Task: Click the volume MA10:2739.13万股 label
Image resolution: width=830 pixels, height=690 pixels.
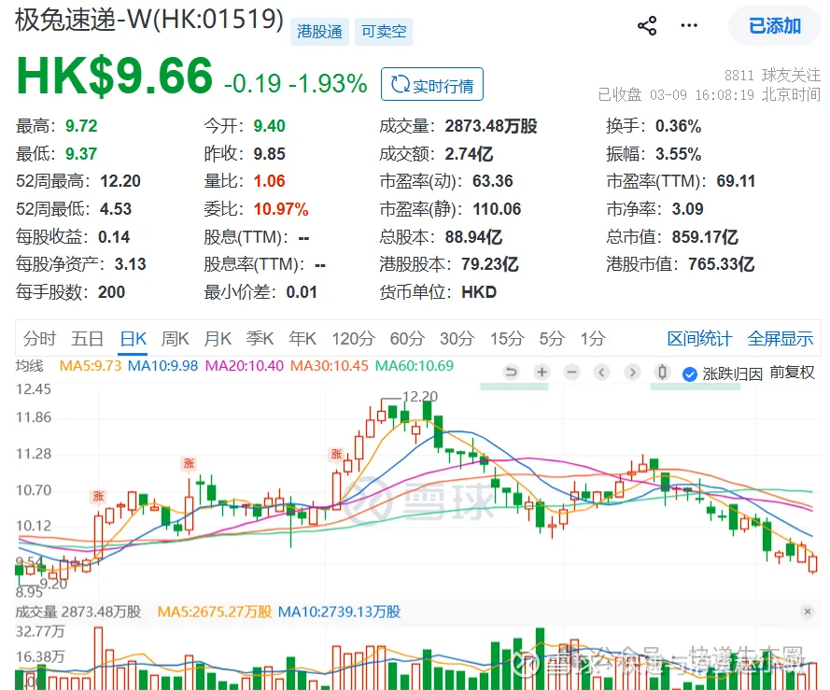Action: point(339,612)
